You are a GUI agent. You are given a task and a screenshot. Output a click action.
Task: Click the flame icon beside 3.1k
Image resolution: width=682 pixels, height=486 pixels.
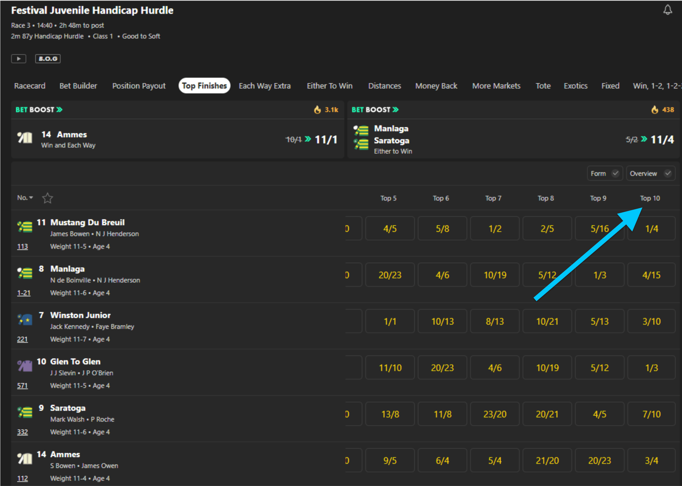point(317,110)
